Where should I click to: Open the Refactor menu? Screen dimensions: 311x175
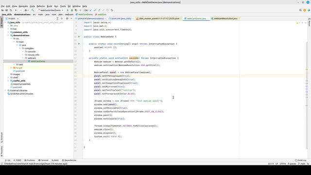(41, 6)
